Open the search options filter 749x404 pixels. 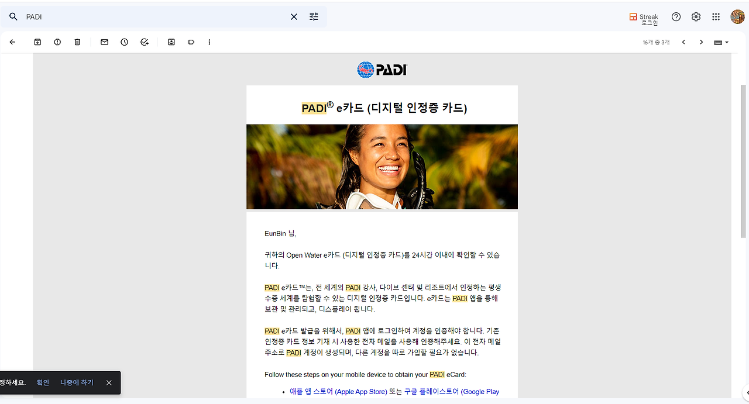(314, 17)
